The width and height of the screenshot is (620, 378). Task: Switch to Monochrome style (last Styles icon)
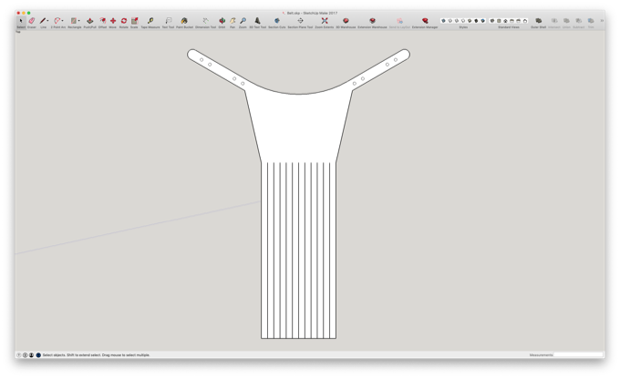(483, 21)
